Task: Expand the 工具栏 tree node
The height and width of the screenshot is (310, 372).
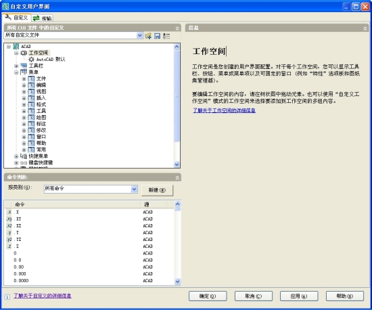Action: (x=16, y=66)
